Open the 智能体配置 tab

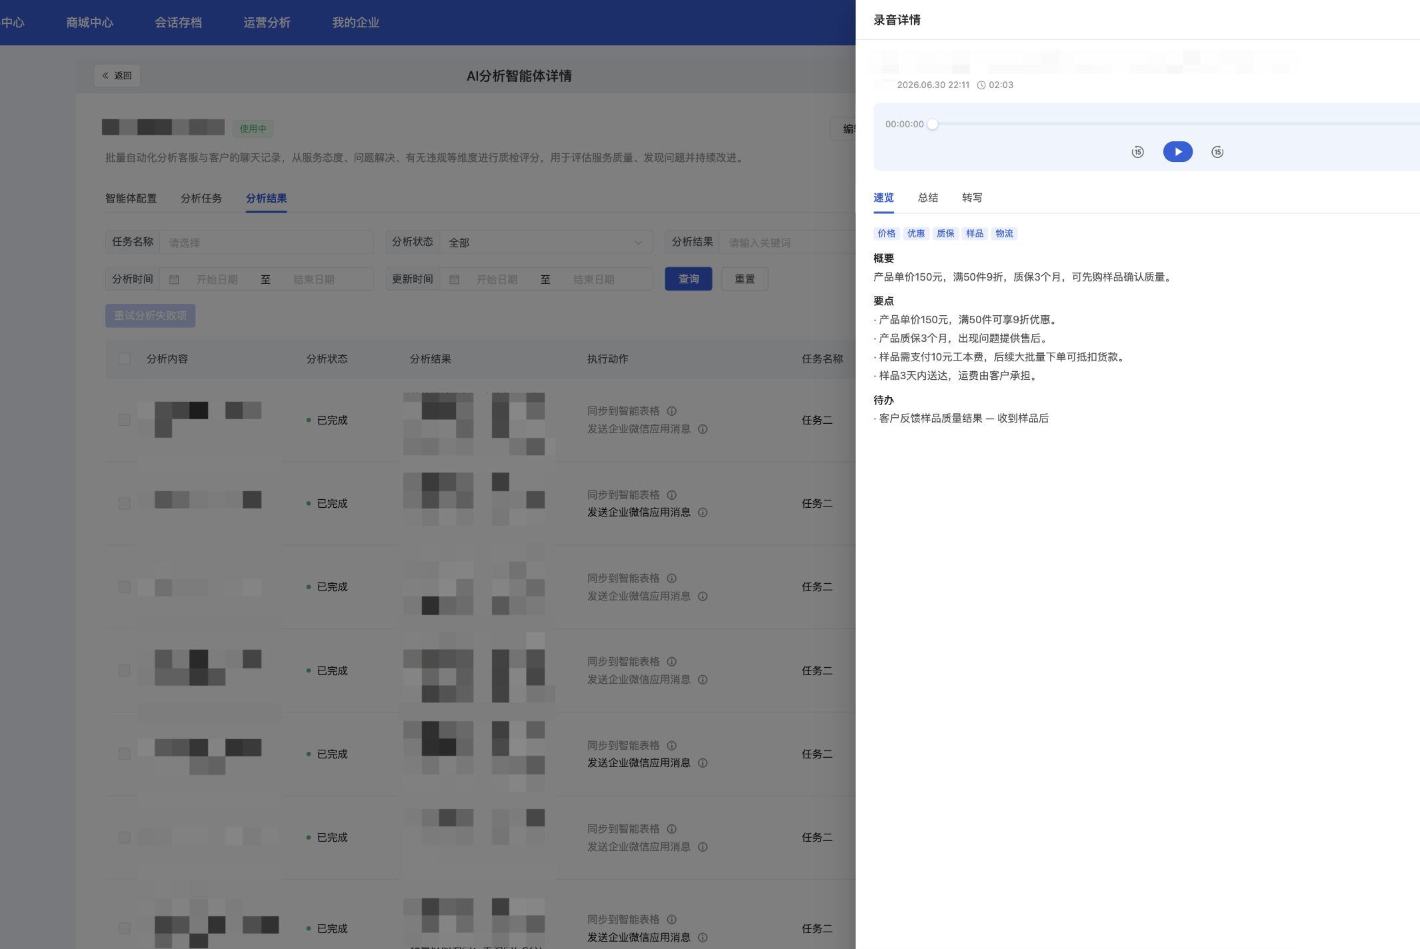click(x=131, y=198)
